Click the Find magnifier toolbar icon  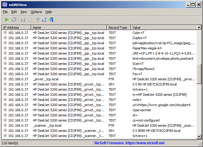coord(44,20)
